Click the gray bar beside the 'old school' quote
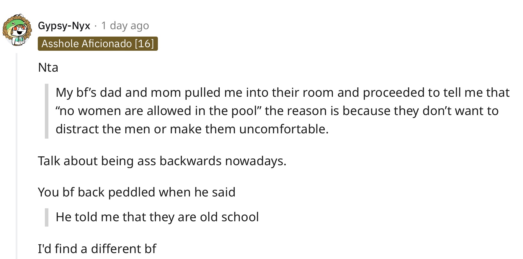523x259 pixels. (46, 217)
